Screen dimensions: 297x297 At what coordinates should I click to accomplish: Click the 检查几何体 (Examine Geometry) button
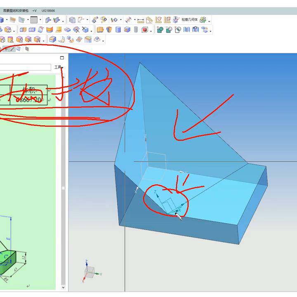tap(189, 19)
